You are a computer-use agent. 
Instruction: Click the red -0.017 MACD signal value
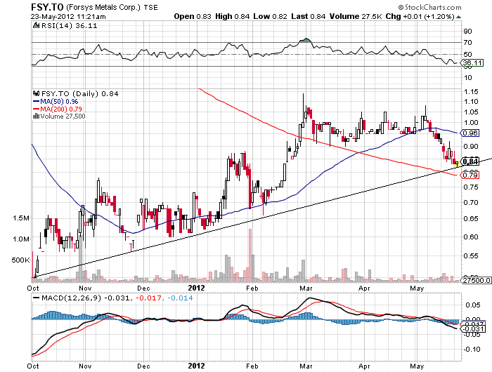pos(148,298)
